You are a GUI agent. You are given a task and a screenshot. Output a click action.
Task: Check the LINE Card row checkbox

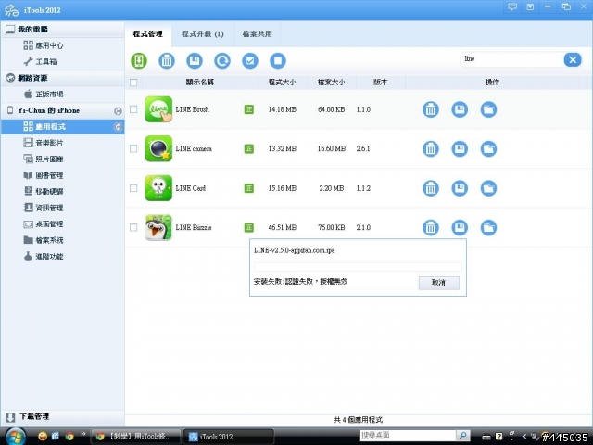coord(133,188)
